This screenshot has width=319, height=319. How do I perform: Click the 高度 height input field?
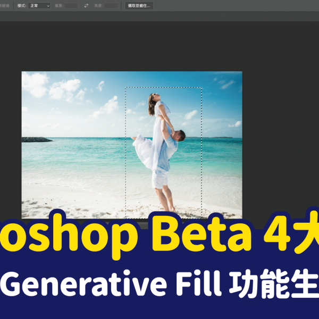[x=111, y=6]
